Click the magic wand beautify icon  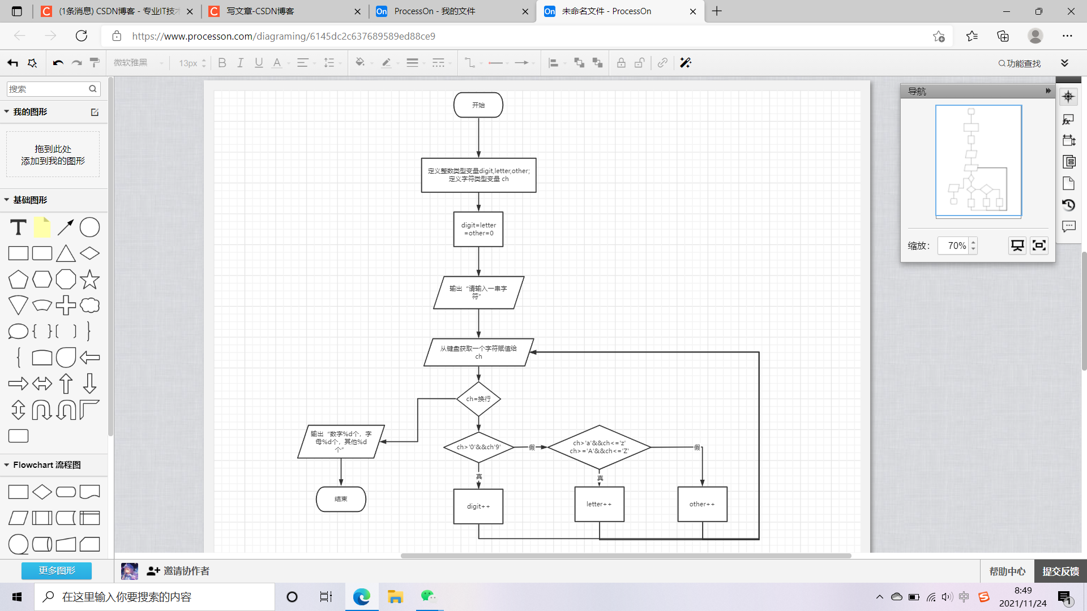(x=686, y=63)
